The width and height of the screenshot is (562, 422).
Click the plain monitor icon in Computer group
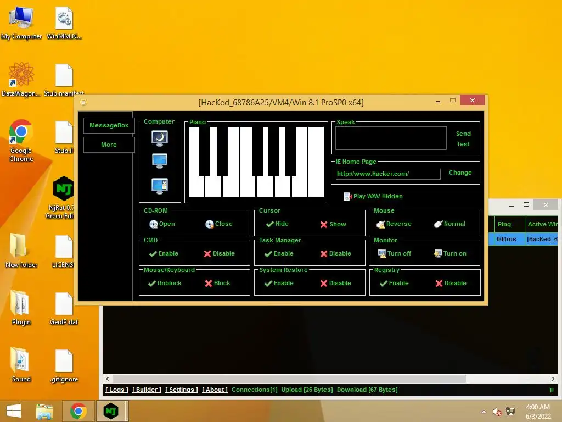click(x=160, y=161)
